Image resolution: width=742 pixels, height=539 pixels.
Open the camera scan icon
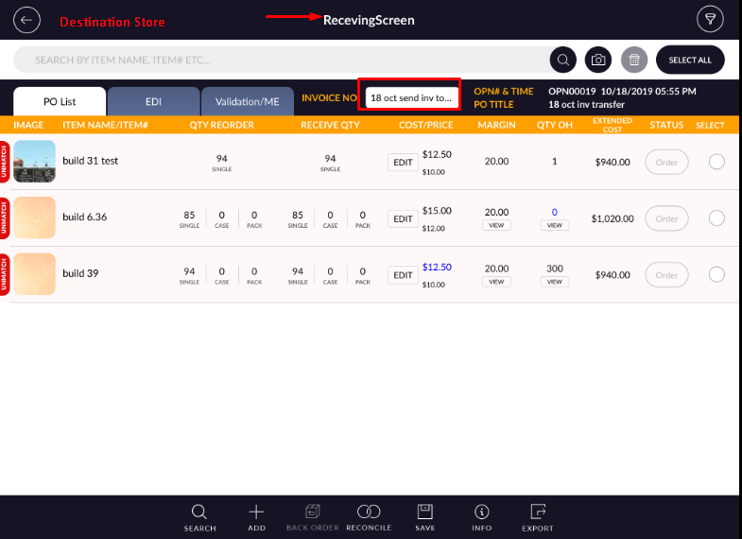click(598, 60)
